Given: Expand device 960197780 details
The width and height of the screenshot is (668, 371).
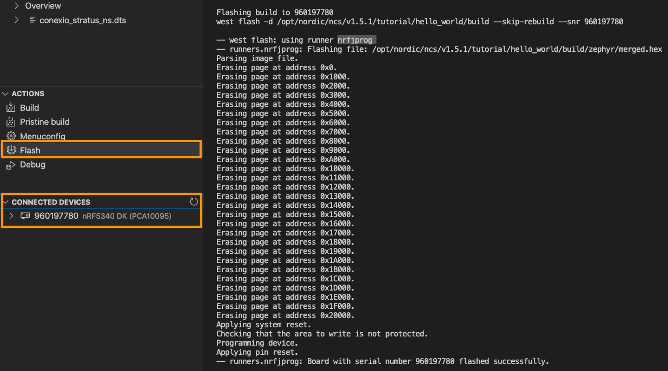Looking at the screenshot, I should 11,216.
